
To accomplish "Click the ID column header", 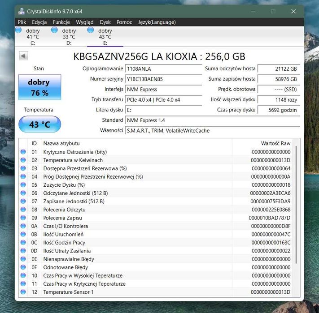I will [x=34, y=143].
